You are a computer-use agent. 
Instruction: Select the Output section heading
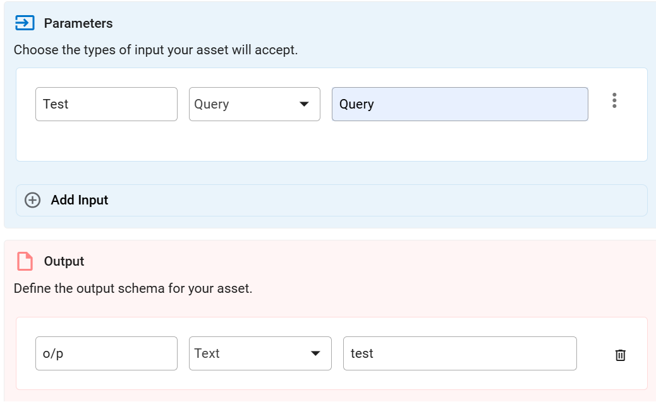[x=64, y=261]
